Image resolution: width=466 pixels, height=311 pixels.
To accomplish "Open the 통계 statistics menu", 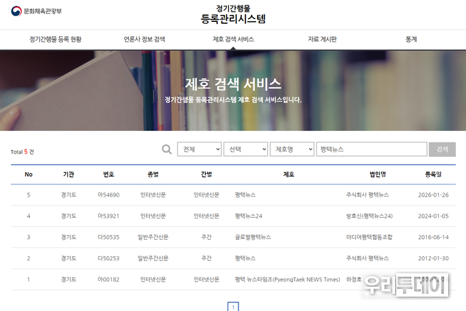I will (x=411, y=40).
